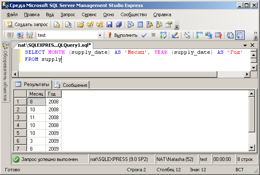
Task: Click the nat\SQLEXPRESS status bar entry
Action: click(122, 159)
